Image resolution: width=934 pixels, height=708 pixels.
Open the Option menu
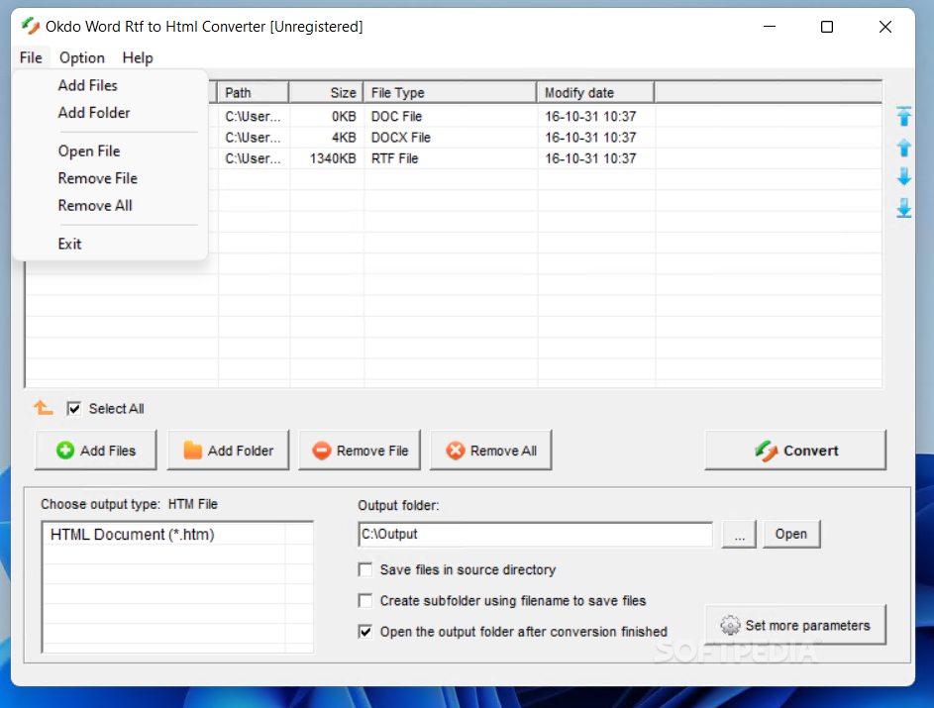point(82,57)
